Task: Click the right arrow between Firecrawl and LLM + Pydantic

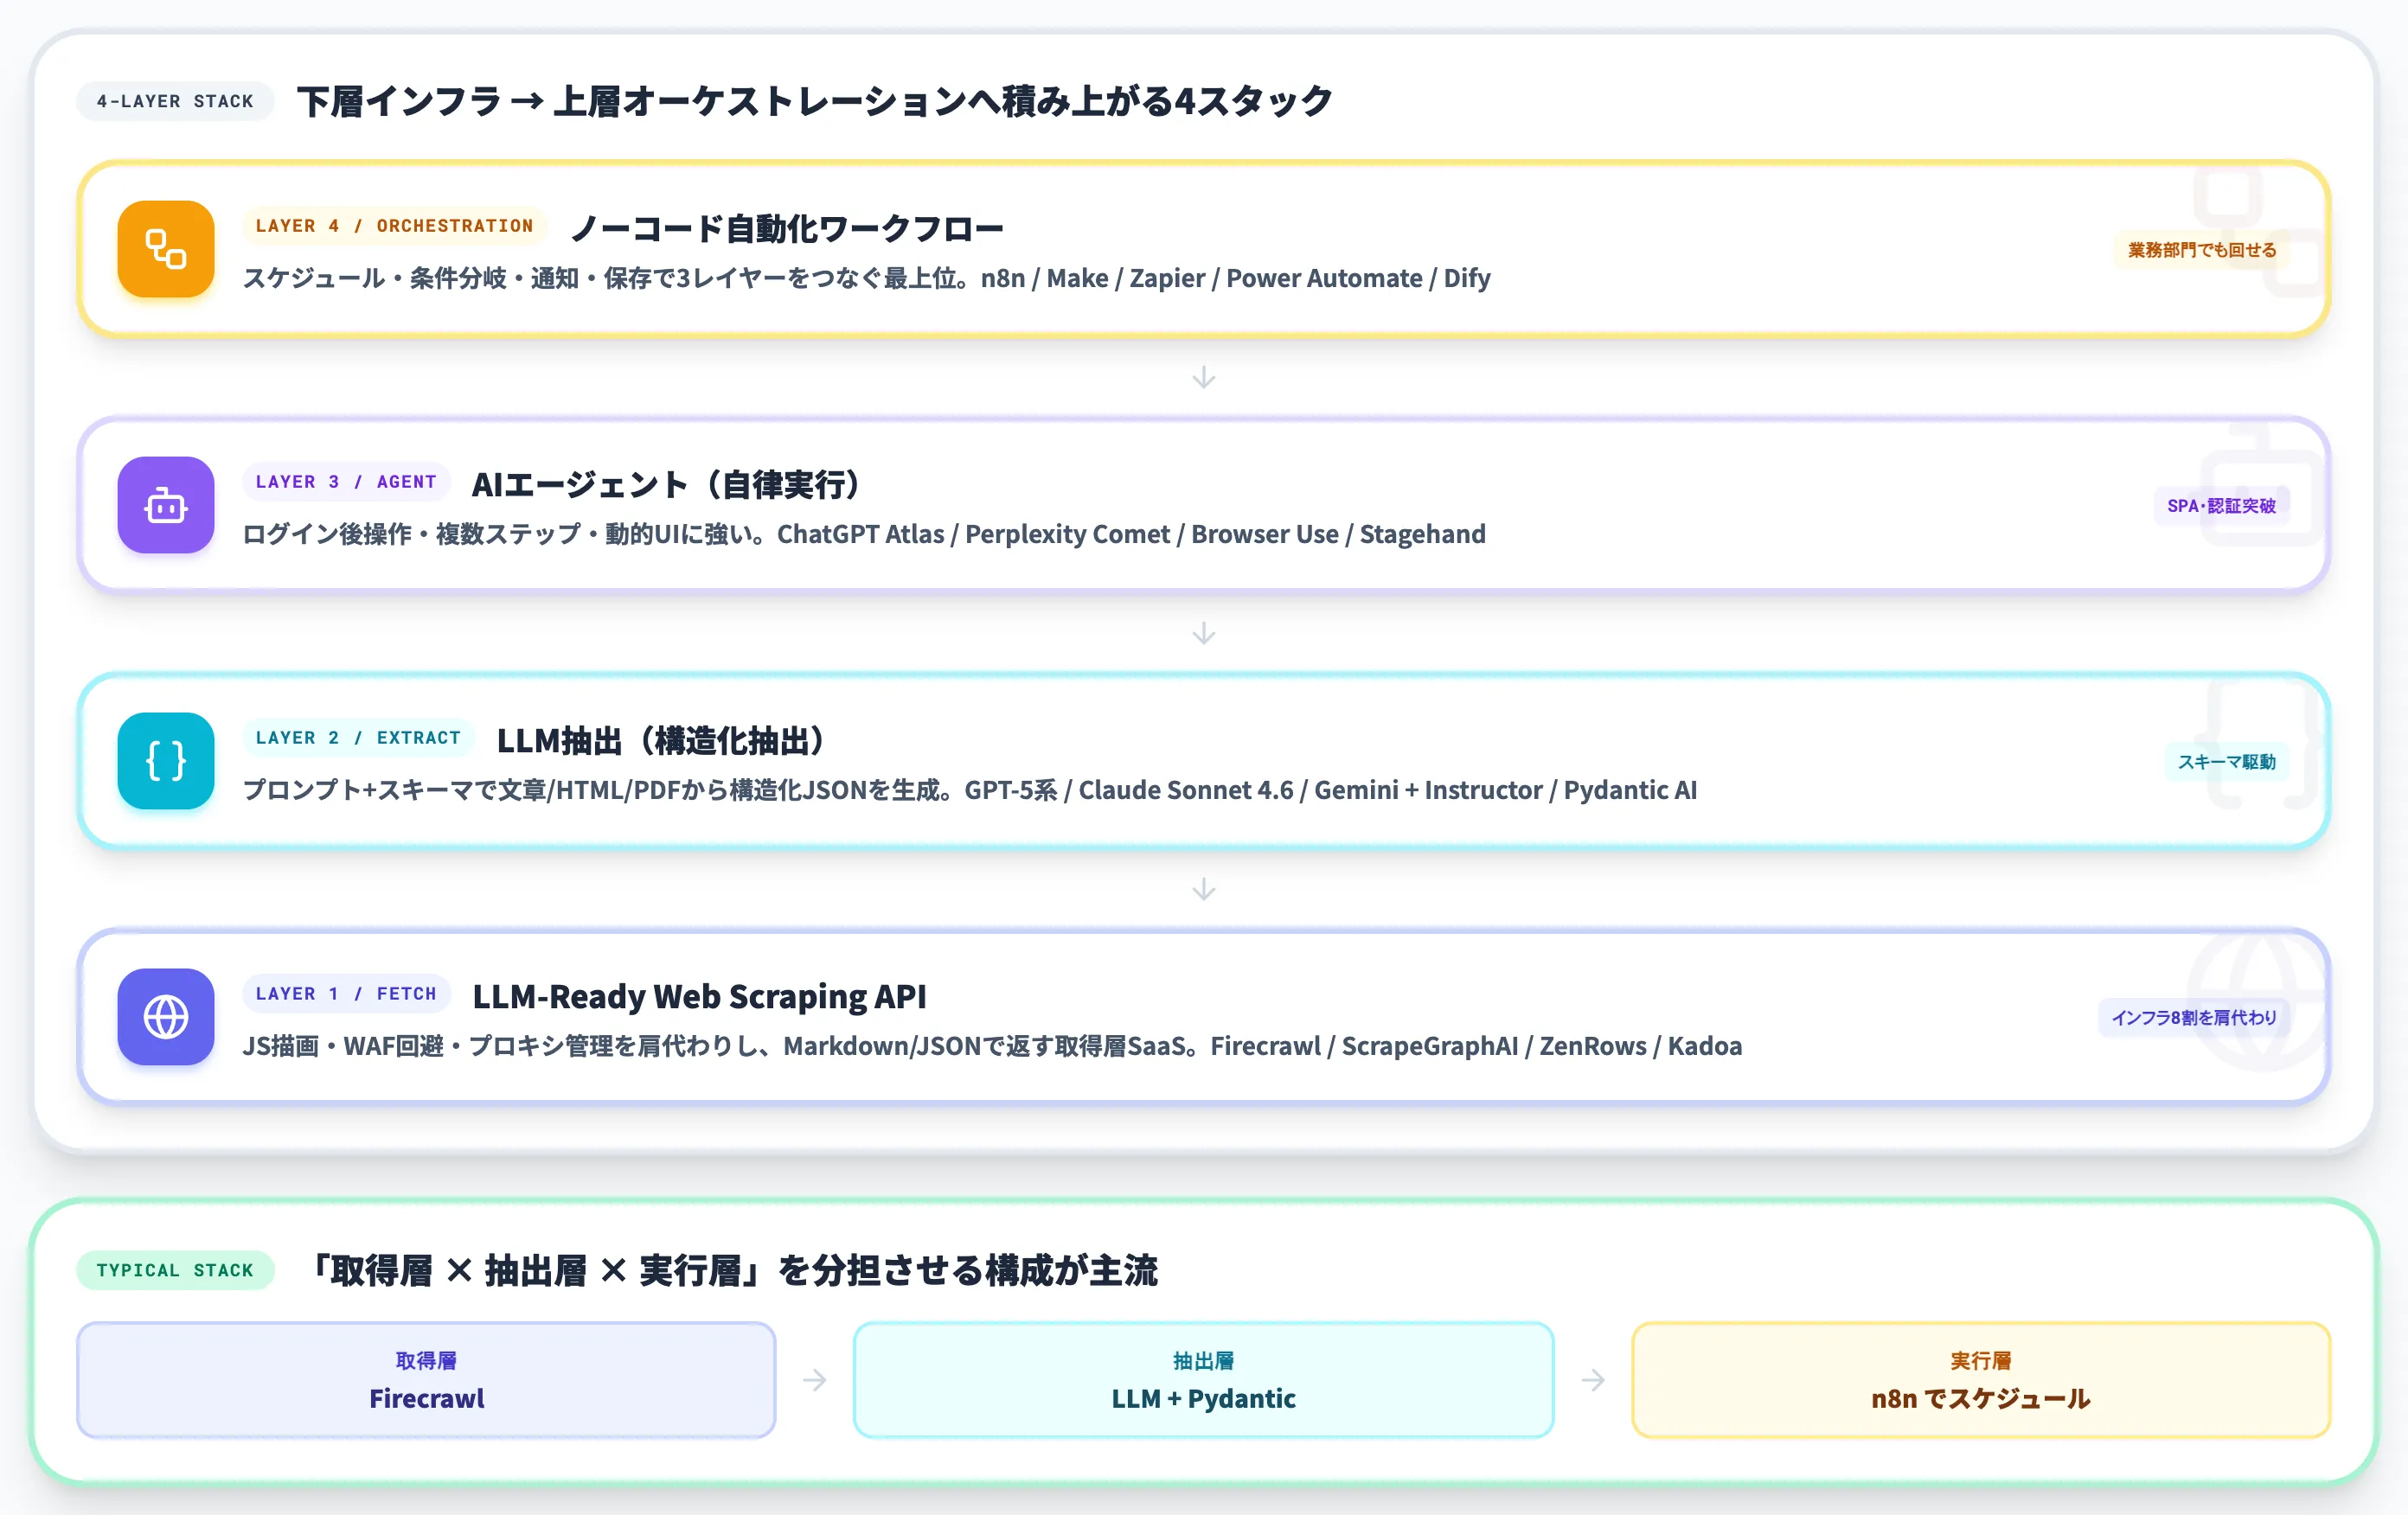Action: point(815,1380)
